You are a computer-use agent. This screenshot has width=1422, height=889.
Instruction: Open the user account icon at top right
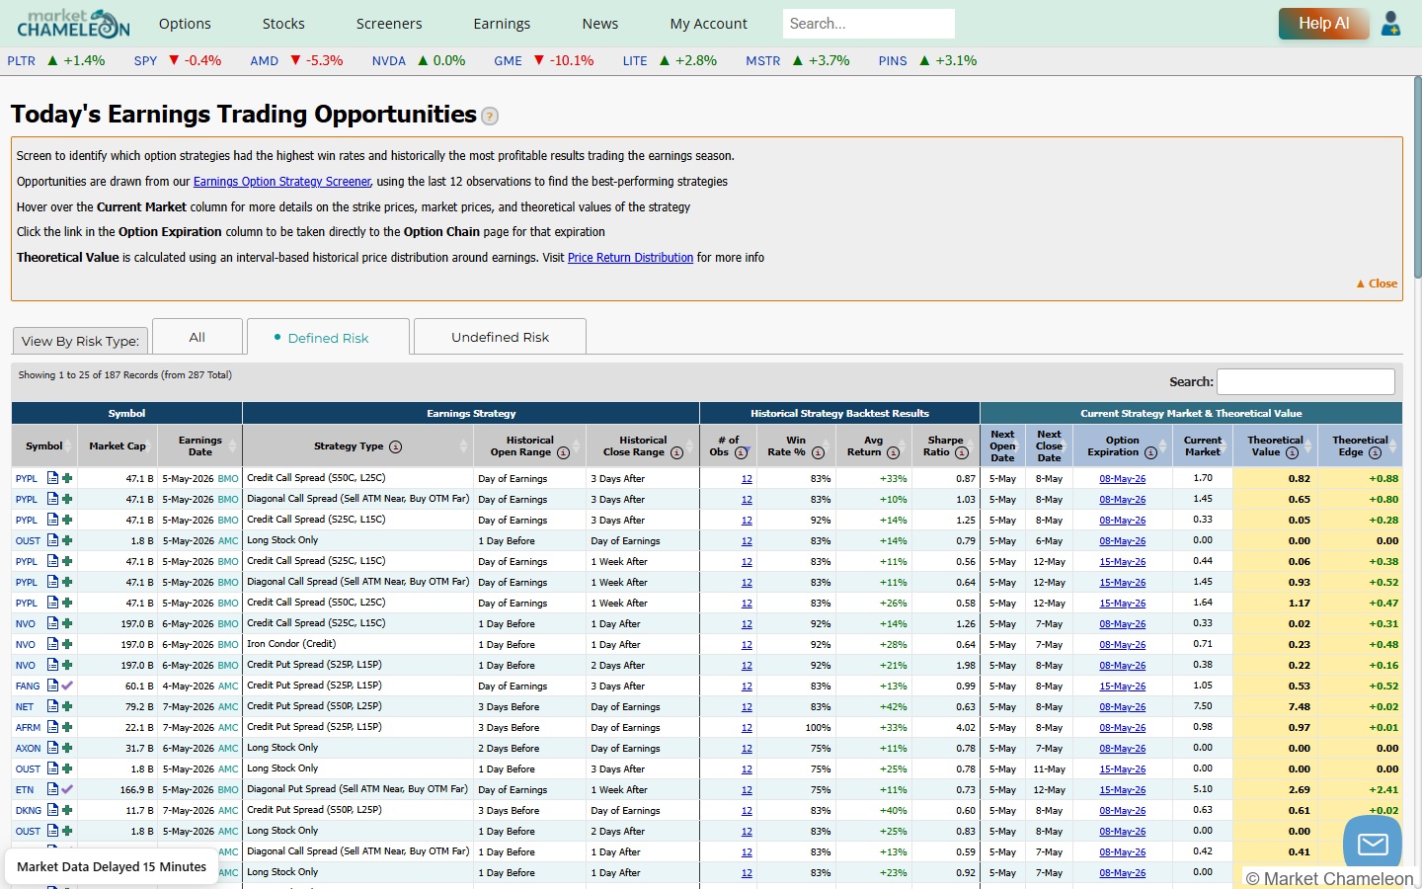(x=1390, y=24)
